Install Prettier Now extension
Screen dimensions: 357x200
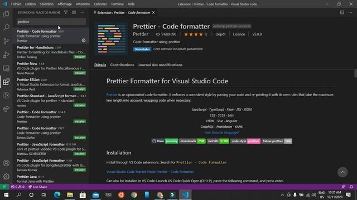tap(80, 73)
